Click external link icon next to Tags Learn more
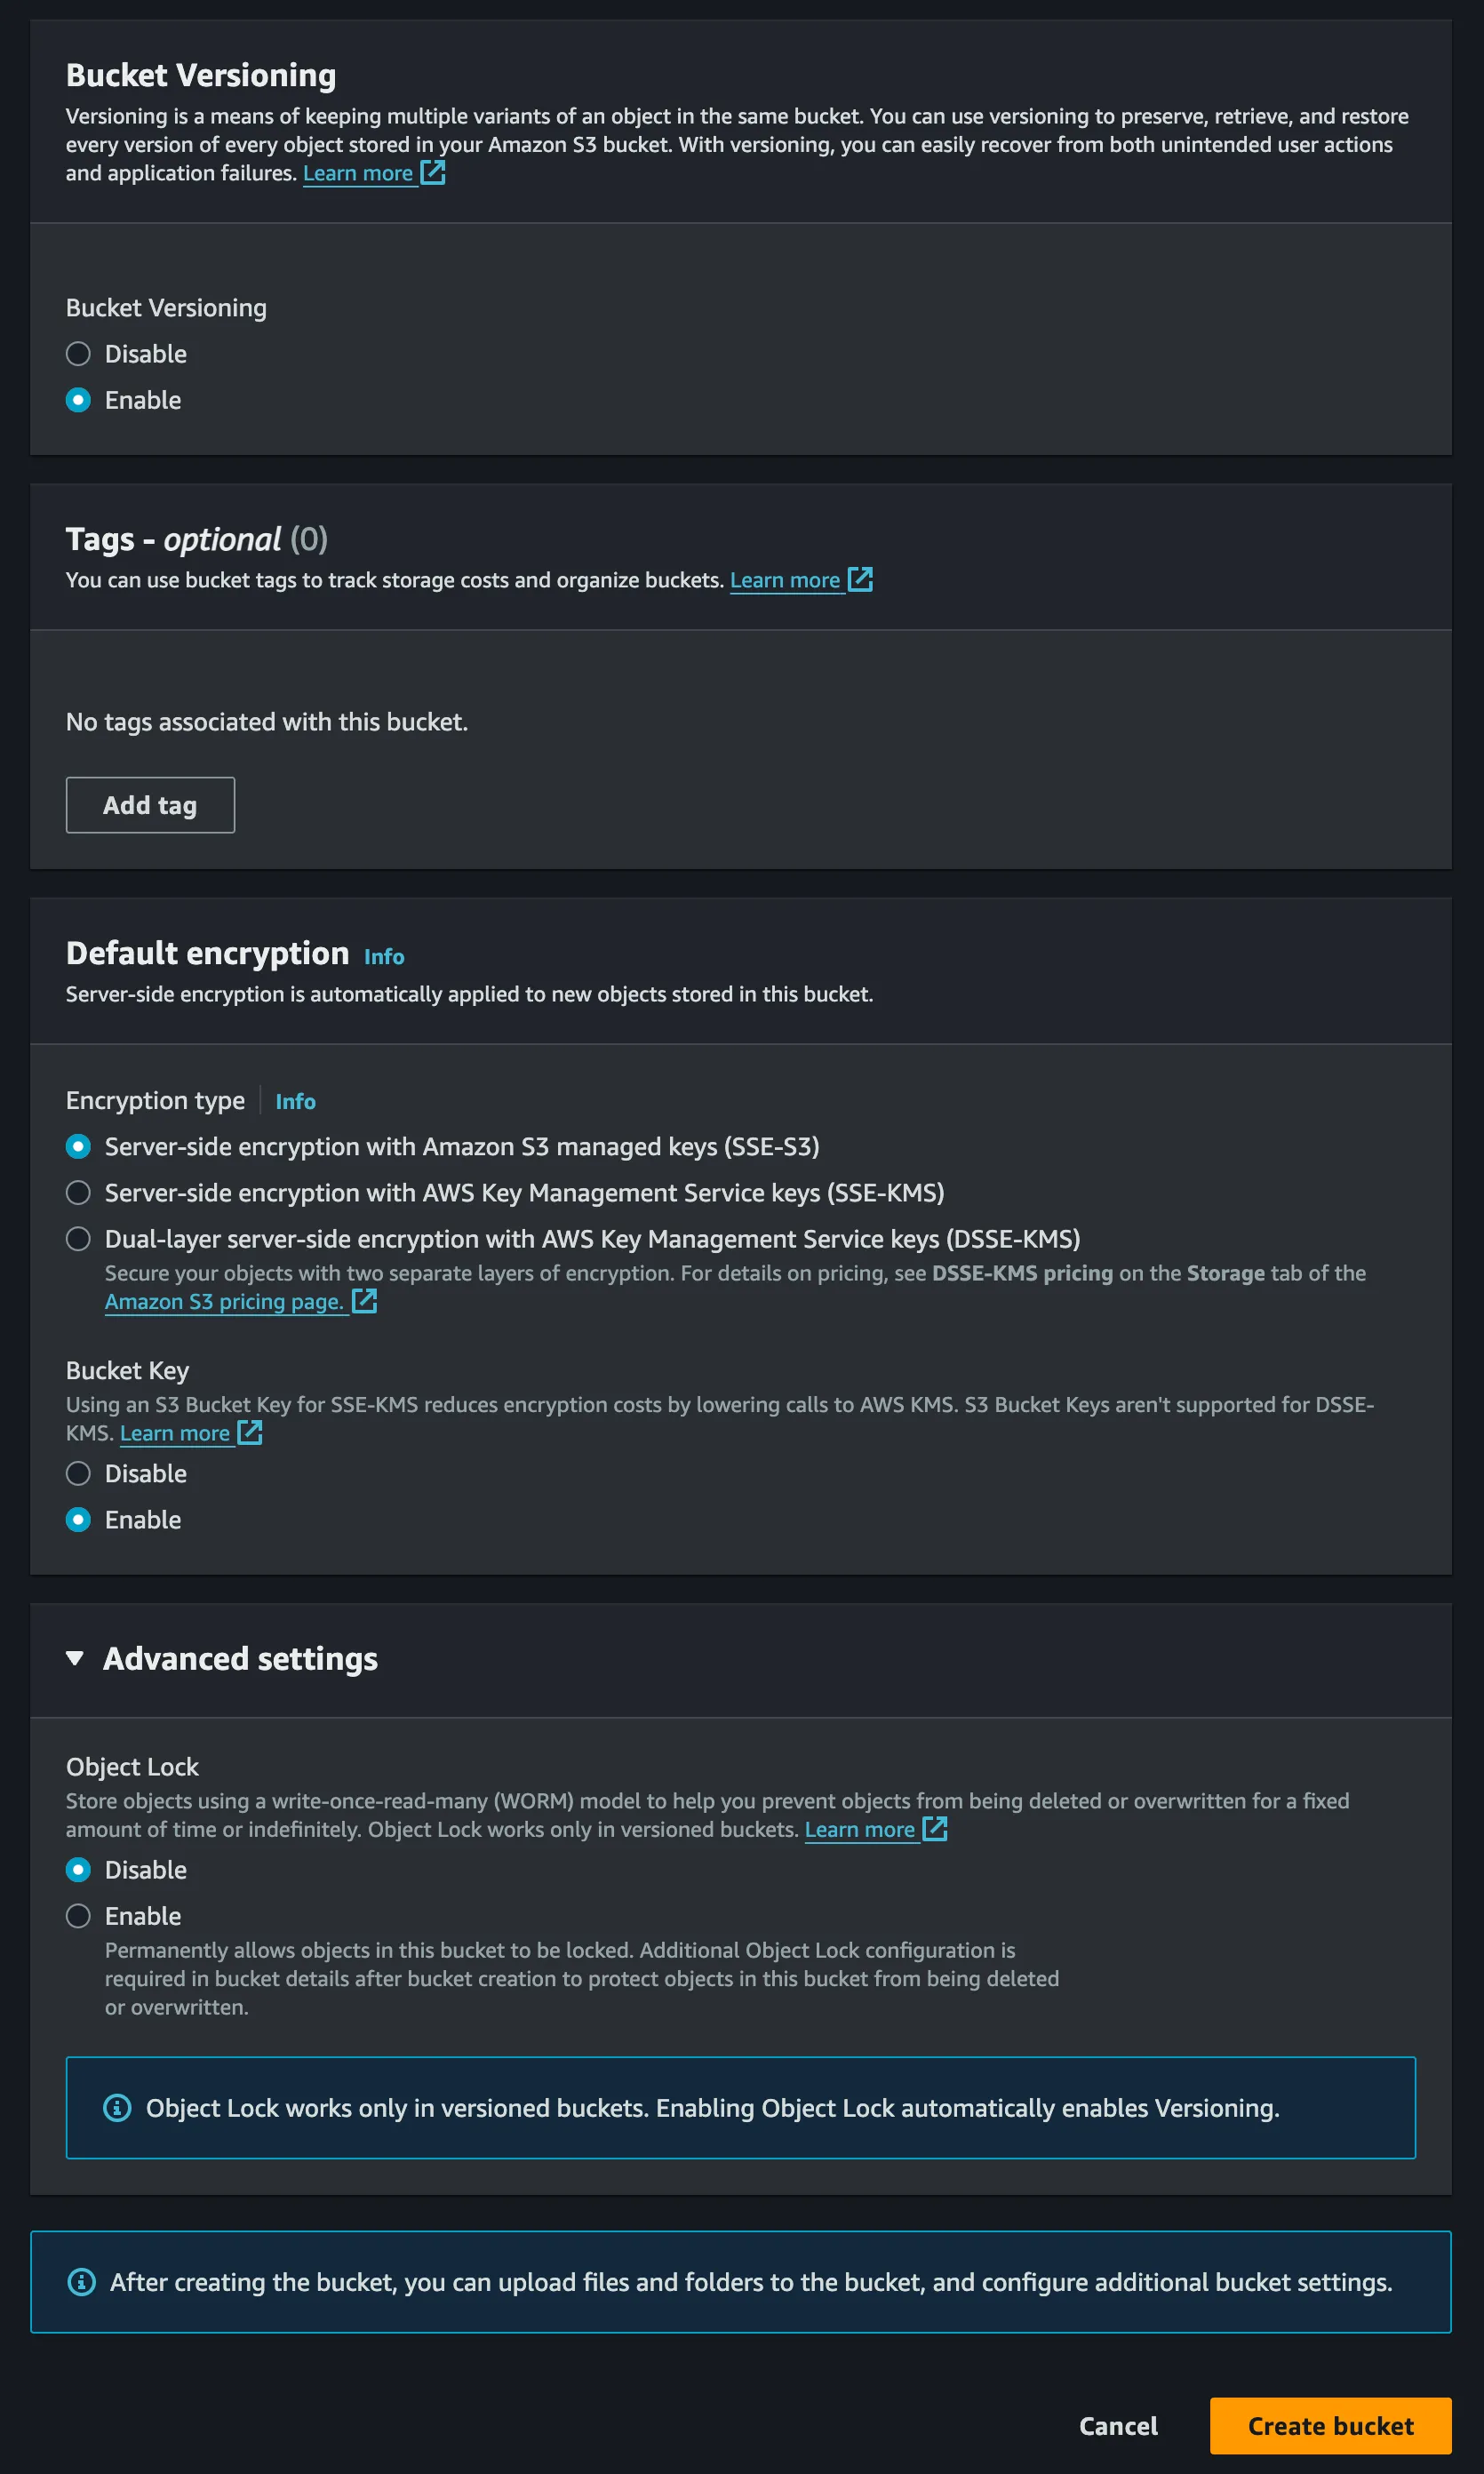The height and width of the screenshot is (2474, 1484). click(860, 579)
